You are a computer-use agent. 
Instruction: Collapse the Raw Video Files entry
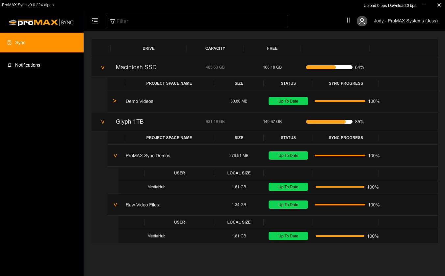115,204
